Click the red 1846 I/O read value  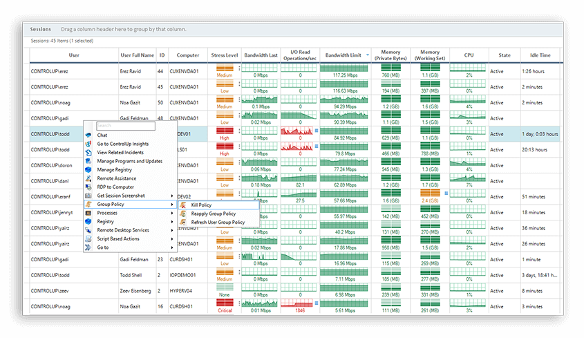300,310
